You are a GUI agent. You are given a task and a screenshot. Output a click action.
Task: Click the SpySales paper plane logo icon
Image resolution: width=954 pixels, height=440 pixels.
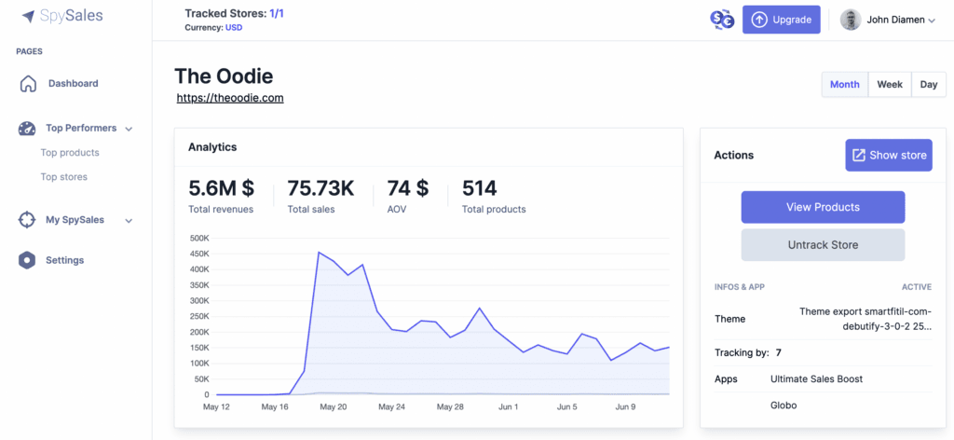28,17
